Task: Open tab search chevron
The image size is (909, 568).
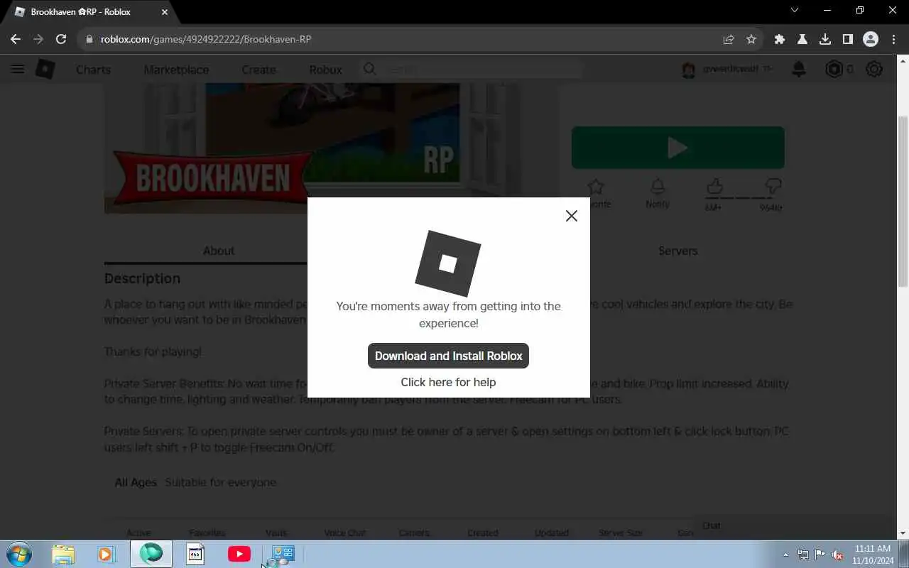Action: pyautogui.click(x=795, y=11)
